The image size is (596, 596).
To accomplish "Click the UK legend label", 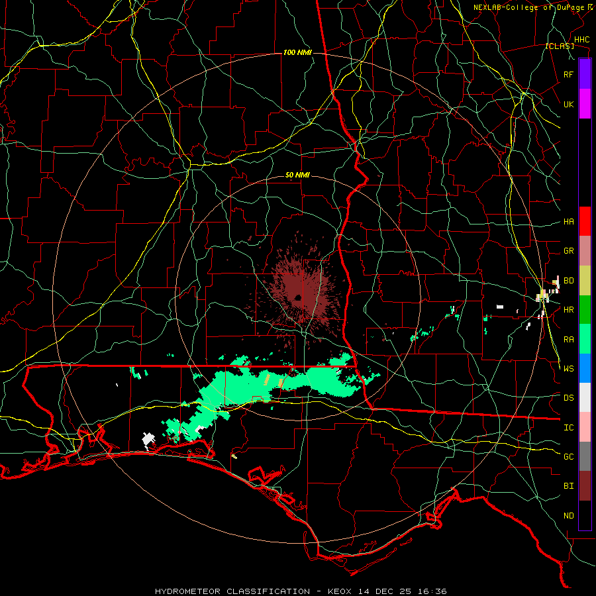I will (568, 104).
